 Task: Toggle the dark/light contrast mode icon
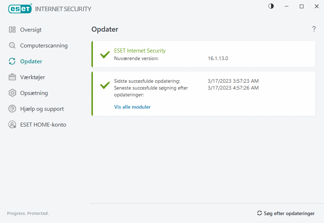point(271,6)
